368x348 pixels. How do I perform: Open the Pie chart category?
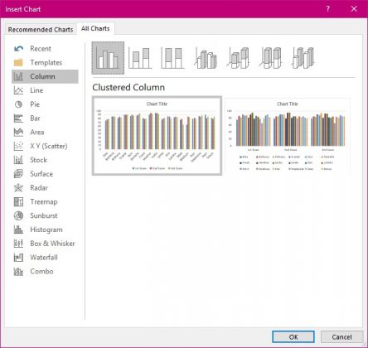point(45,104)
